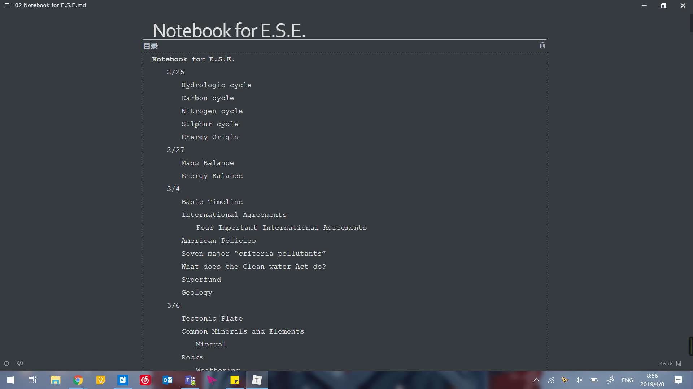Jump to the Carbon cycle section
This screenshot has width=693, height=389.
[x=208, y=98]
